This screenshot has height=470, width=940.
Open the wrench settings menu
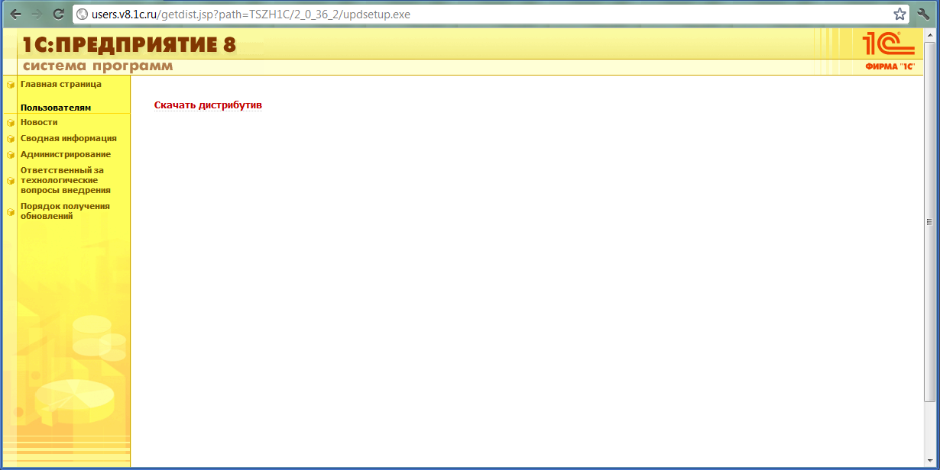[922, 14]
